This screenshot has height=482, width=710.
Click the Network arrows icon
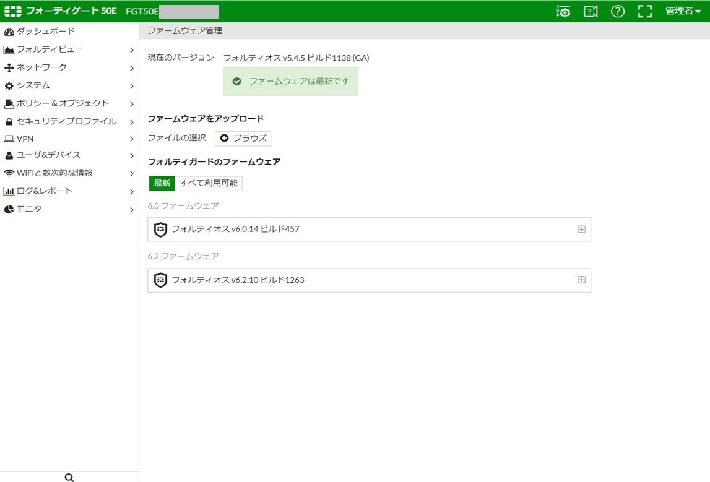(x=9, y=68)
